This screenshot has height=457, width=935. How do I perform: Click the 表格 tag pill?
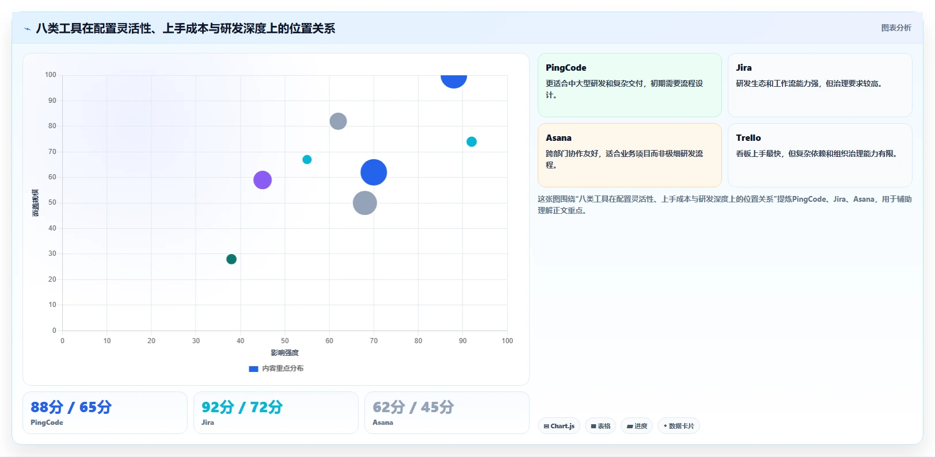[600, 426]
